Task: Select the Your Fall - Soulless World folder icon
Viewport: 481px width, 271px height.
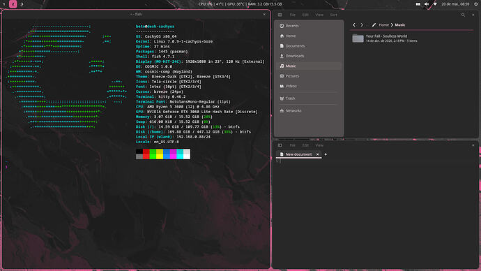Action: (358, 38)
